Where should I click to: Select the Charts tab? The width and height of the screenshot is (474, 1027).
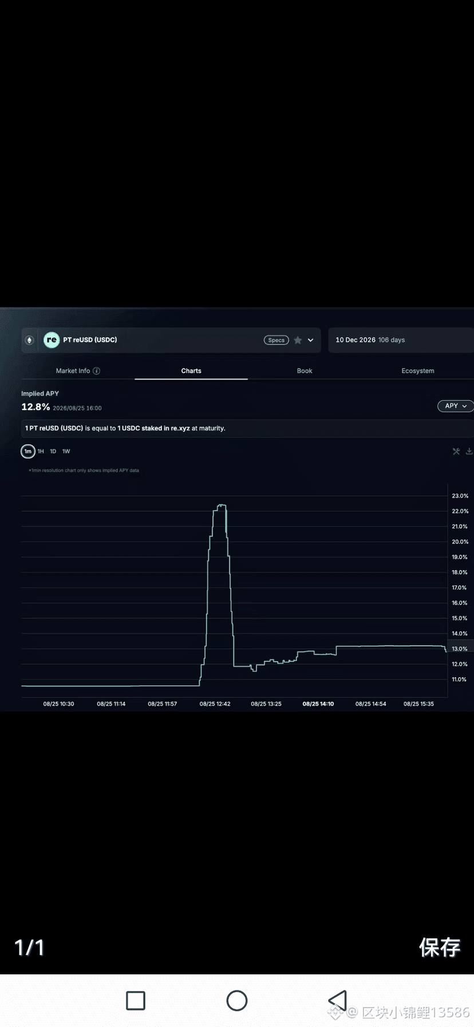(x=191, y=371)
